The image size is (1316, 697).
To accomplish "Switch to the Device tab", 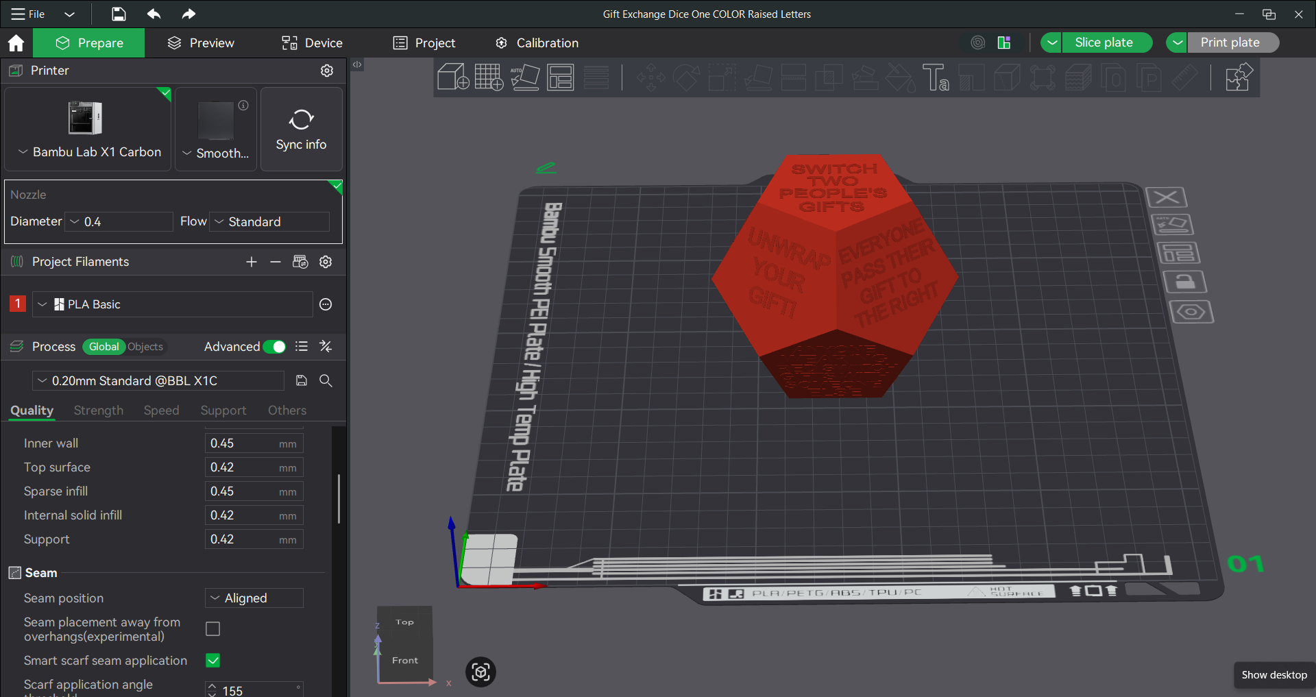I will (x=312, y=42).
